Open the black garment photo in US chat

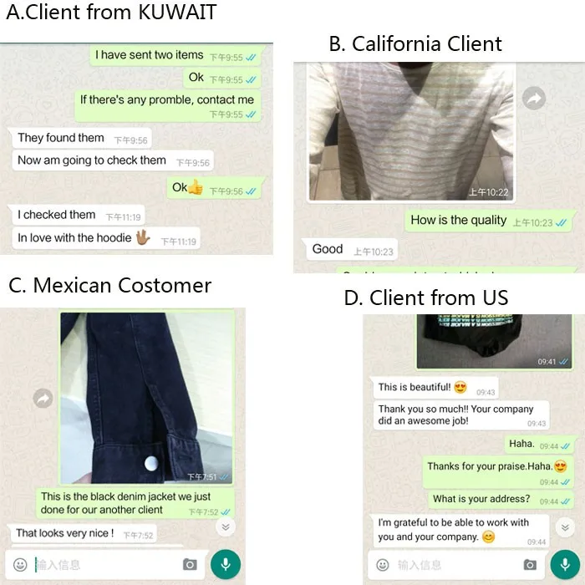[494, 341]
